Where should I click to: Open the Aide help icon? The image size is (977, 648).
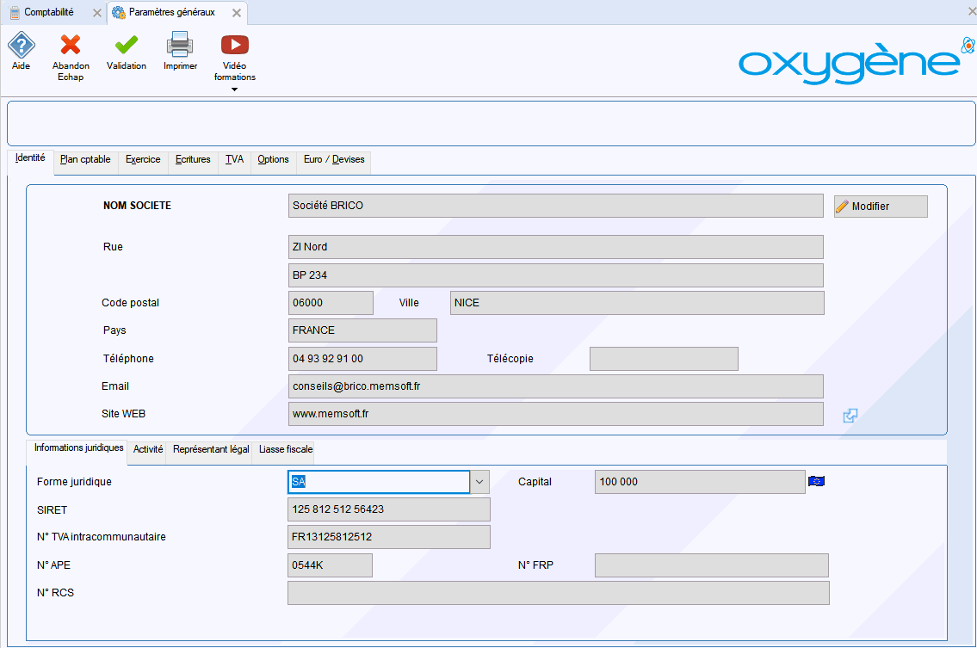click(22, 45)
